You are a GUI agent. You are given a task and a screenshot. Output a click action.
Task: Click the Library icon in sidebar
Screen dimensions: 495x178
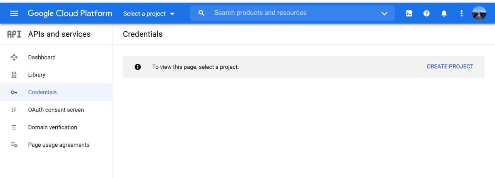(x=14, y=75)
